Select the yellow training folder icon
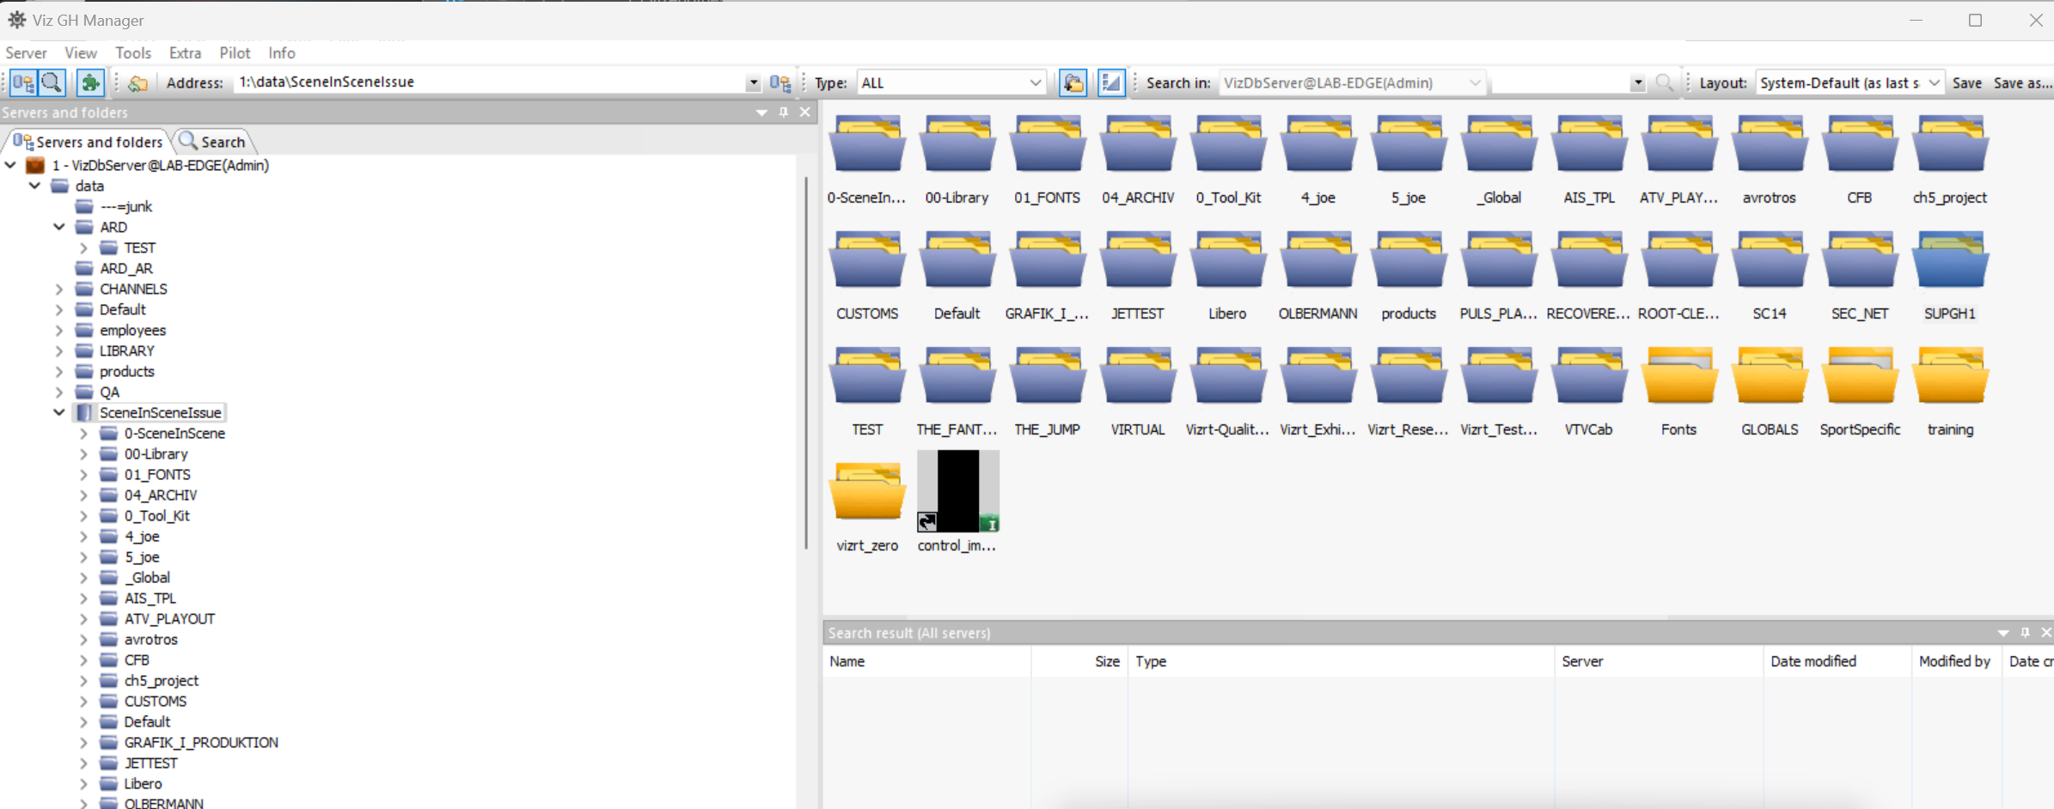The height and width of the screenshot is (809, 2054). click(1949, 377)
